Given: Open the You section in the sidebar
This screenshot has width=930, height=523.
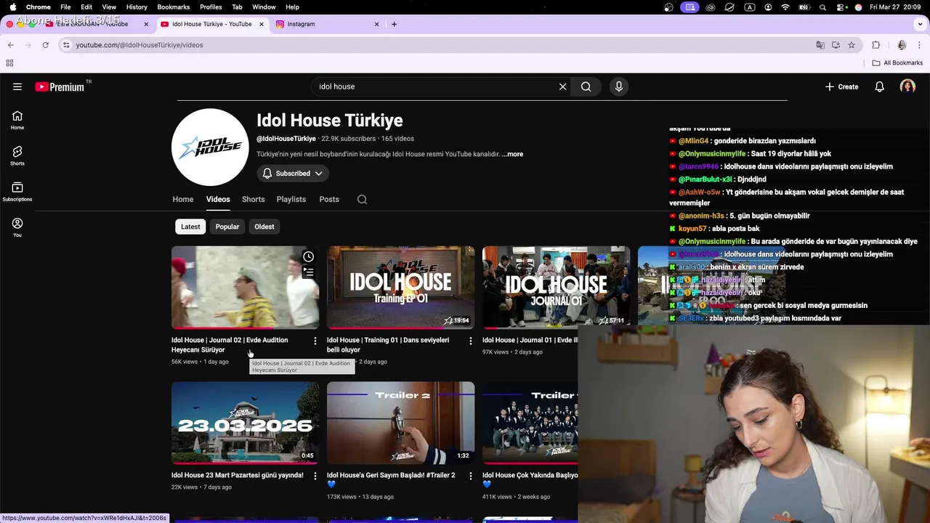Looking at the screenshot, I should [x=17, y=227].
